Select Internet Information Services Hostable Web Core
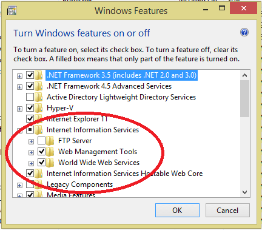The width and height of the screenshot is (262, 230). (124, 174)
